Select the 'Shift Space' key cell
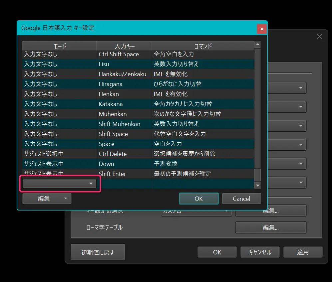The image size is (332, 282). [124, 134]
